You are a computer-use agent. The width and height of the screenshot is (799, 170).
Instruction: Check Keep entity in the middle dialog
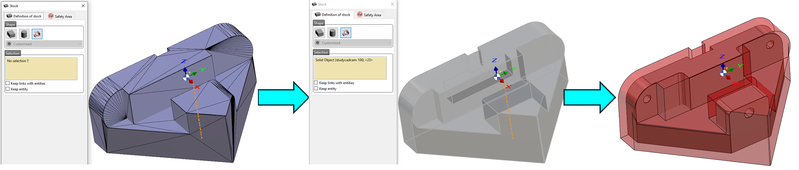[x=316, y=88]
